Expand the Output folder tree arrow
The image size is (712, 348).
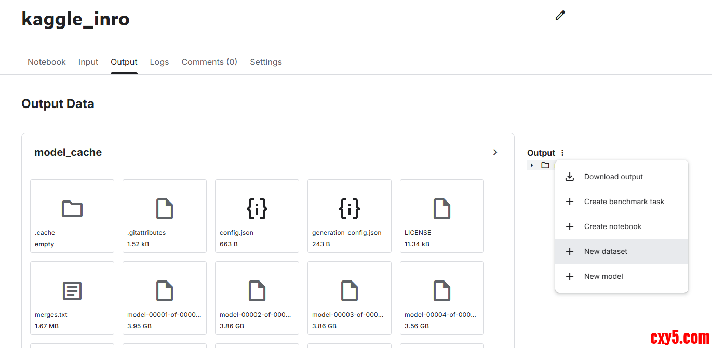pyautogui.click(x=532, y=165)
